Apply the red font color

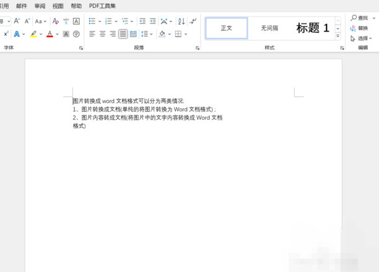(x=50, y=34)
